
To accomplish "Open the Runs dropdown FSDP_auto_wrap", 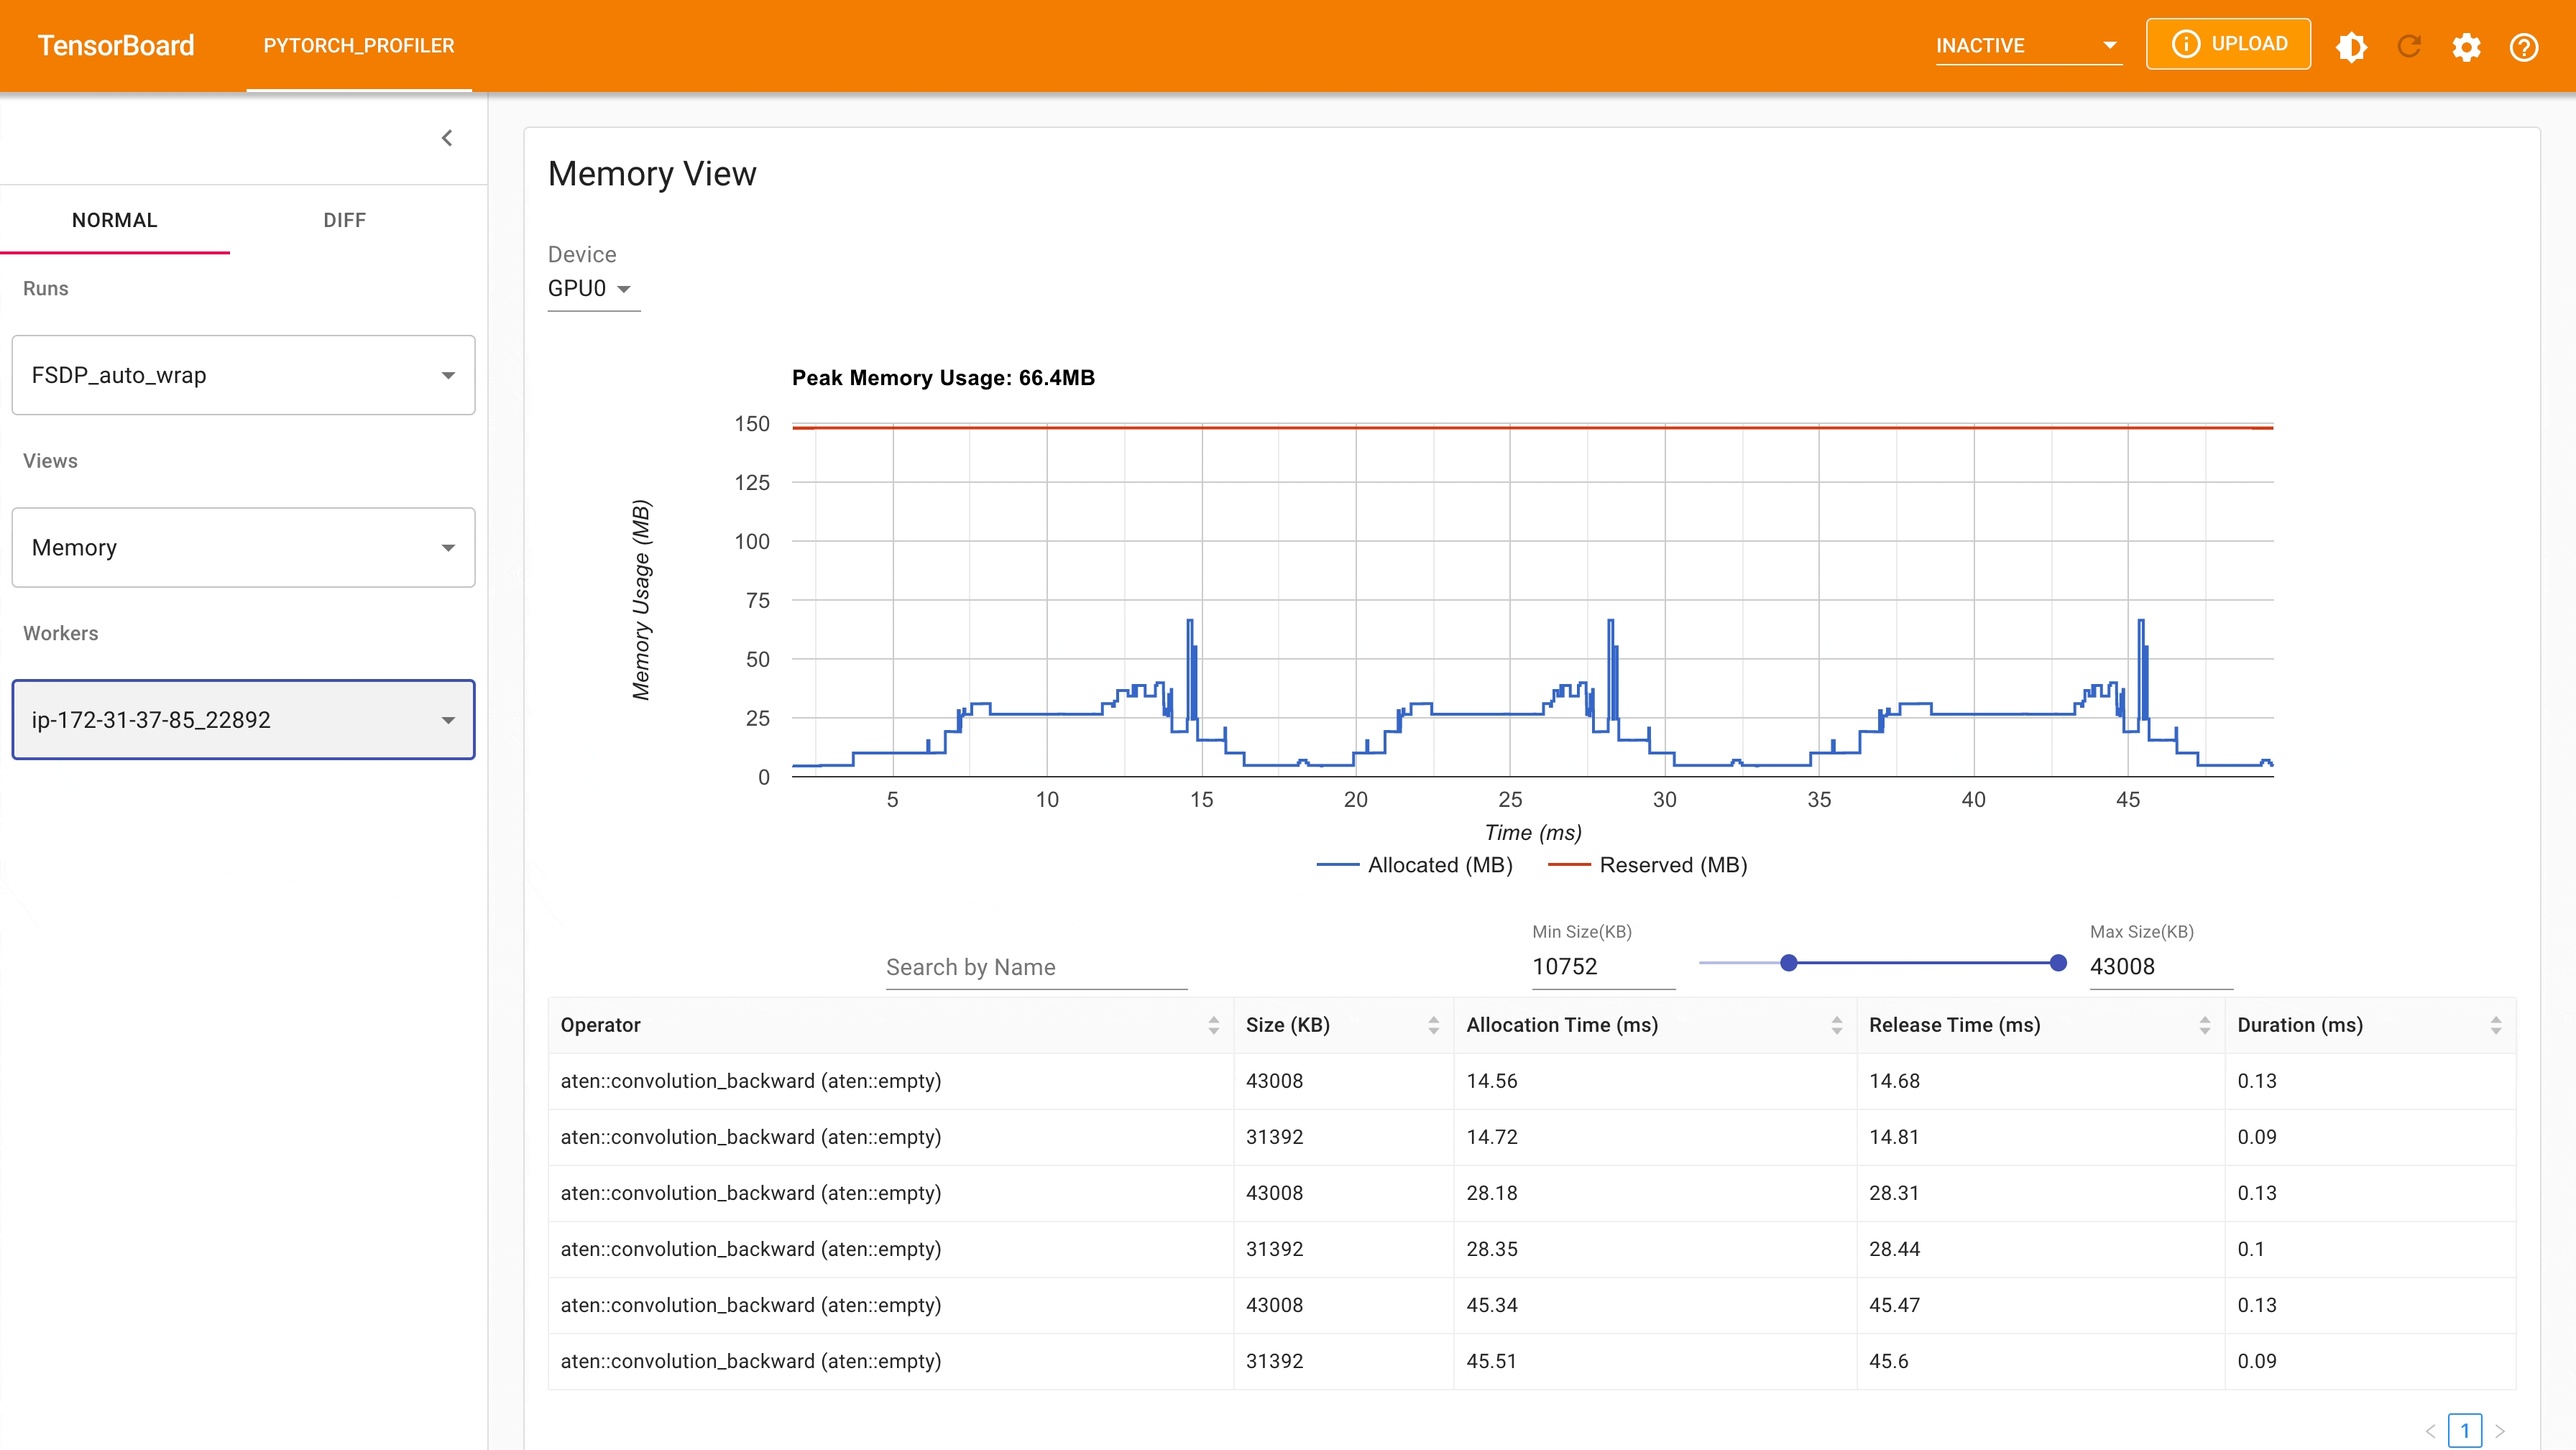I will pos(243,375).
